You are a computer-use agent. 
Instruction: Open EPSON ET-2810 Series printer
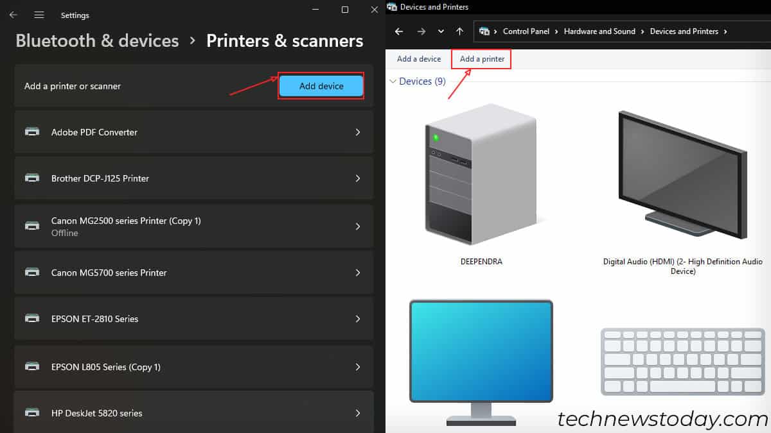click(x=193, y=319)
